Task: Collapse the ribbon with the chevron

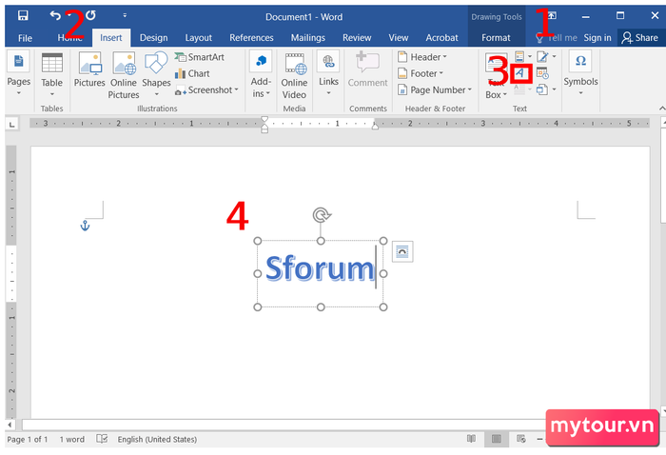Action: pyautogui.click(x=661, y=109)
